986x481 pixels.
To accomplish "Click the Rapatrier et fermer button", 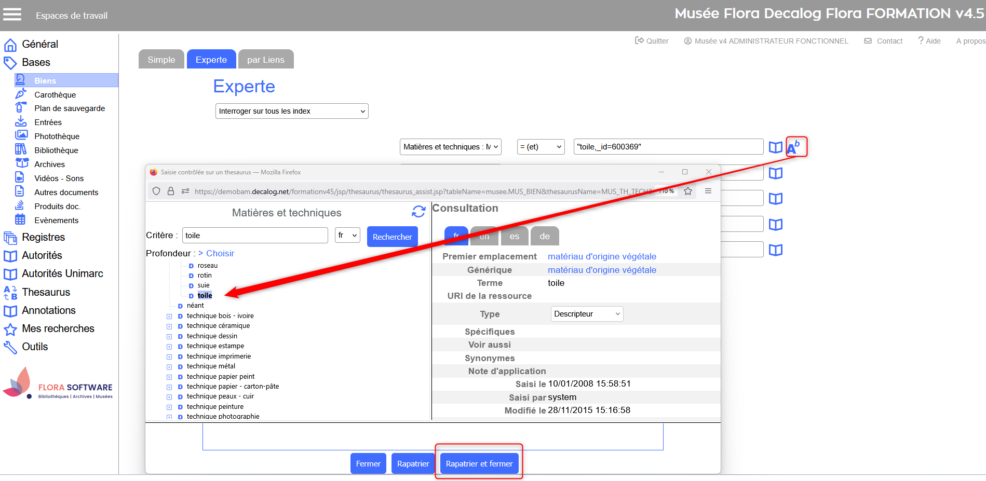I will (479, 463).
